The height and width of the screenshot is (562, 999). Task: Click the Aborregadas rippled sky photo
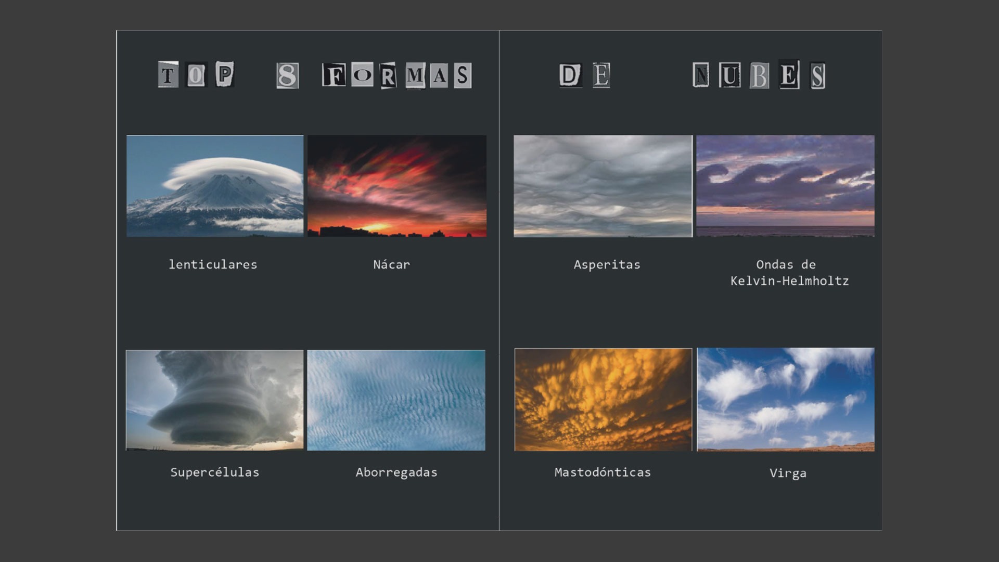coord(396,400)
